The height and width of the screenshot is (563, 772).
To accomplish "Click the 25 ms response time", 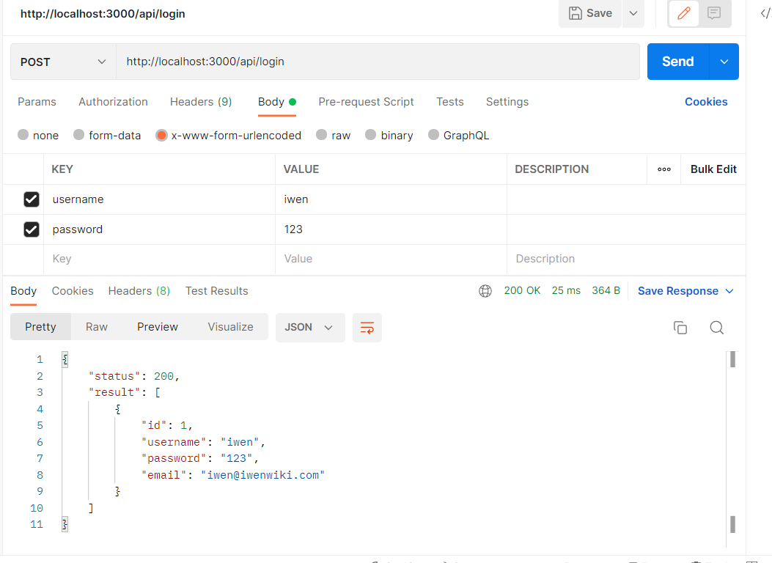I will (566, 291).
